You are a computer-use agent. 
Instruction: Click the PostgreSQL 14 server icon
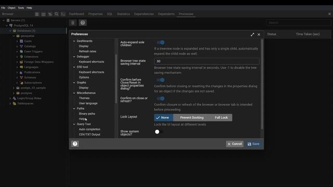click(x=11, y=25)
